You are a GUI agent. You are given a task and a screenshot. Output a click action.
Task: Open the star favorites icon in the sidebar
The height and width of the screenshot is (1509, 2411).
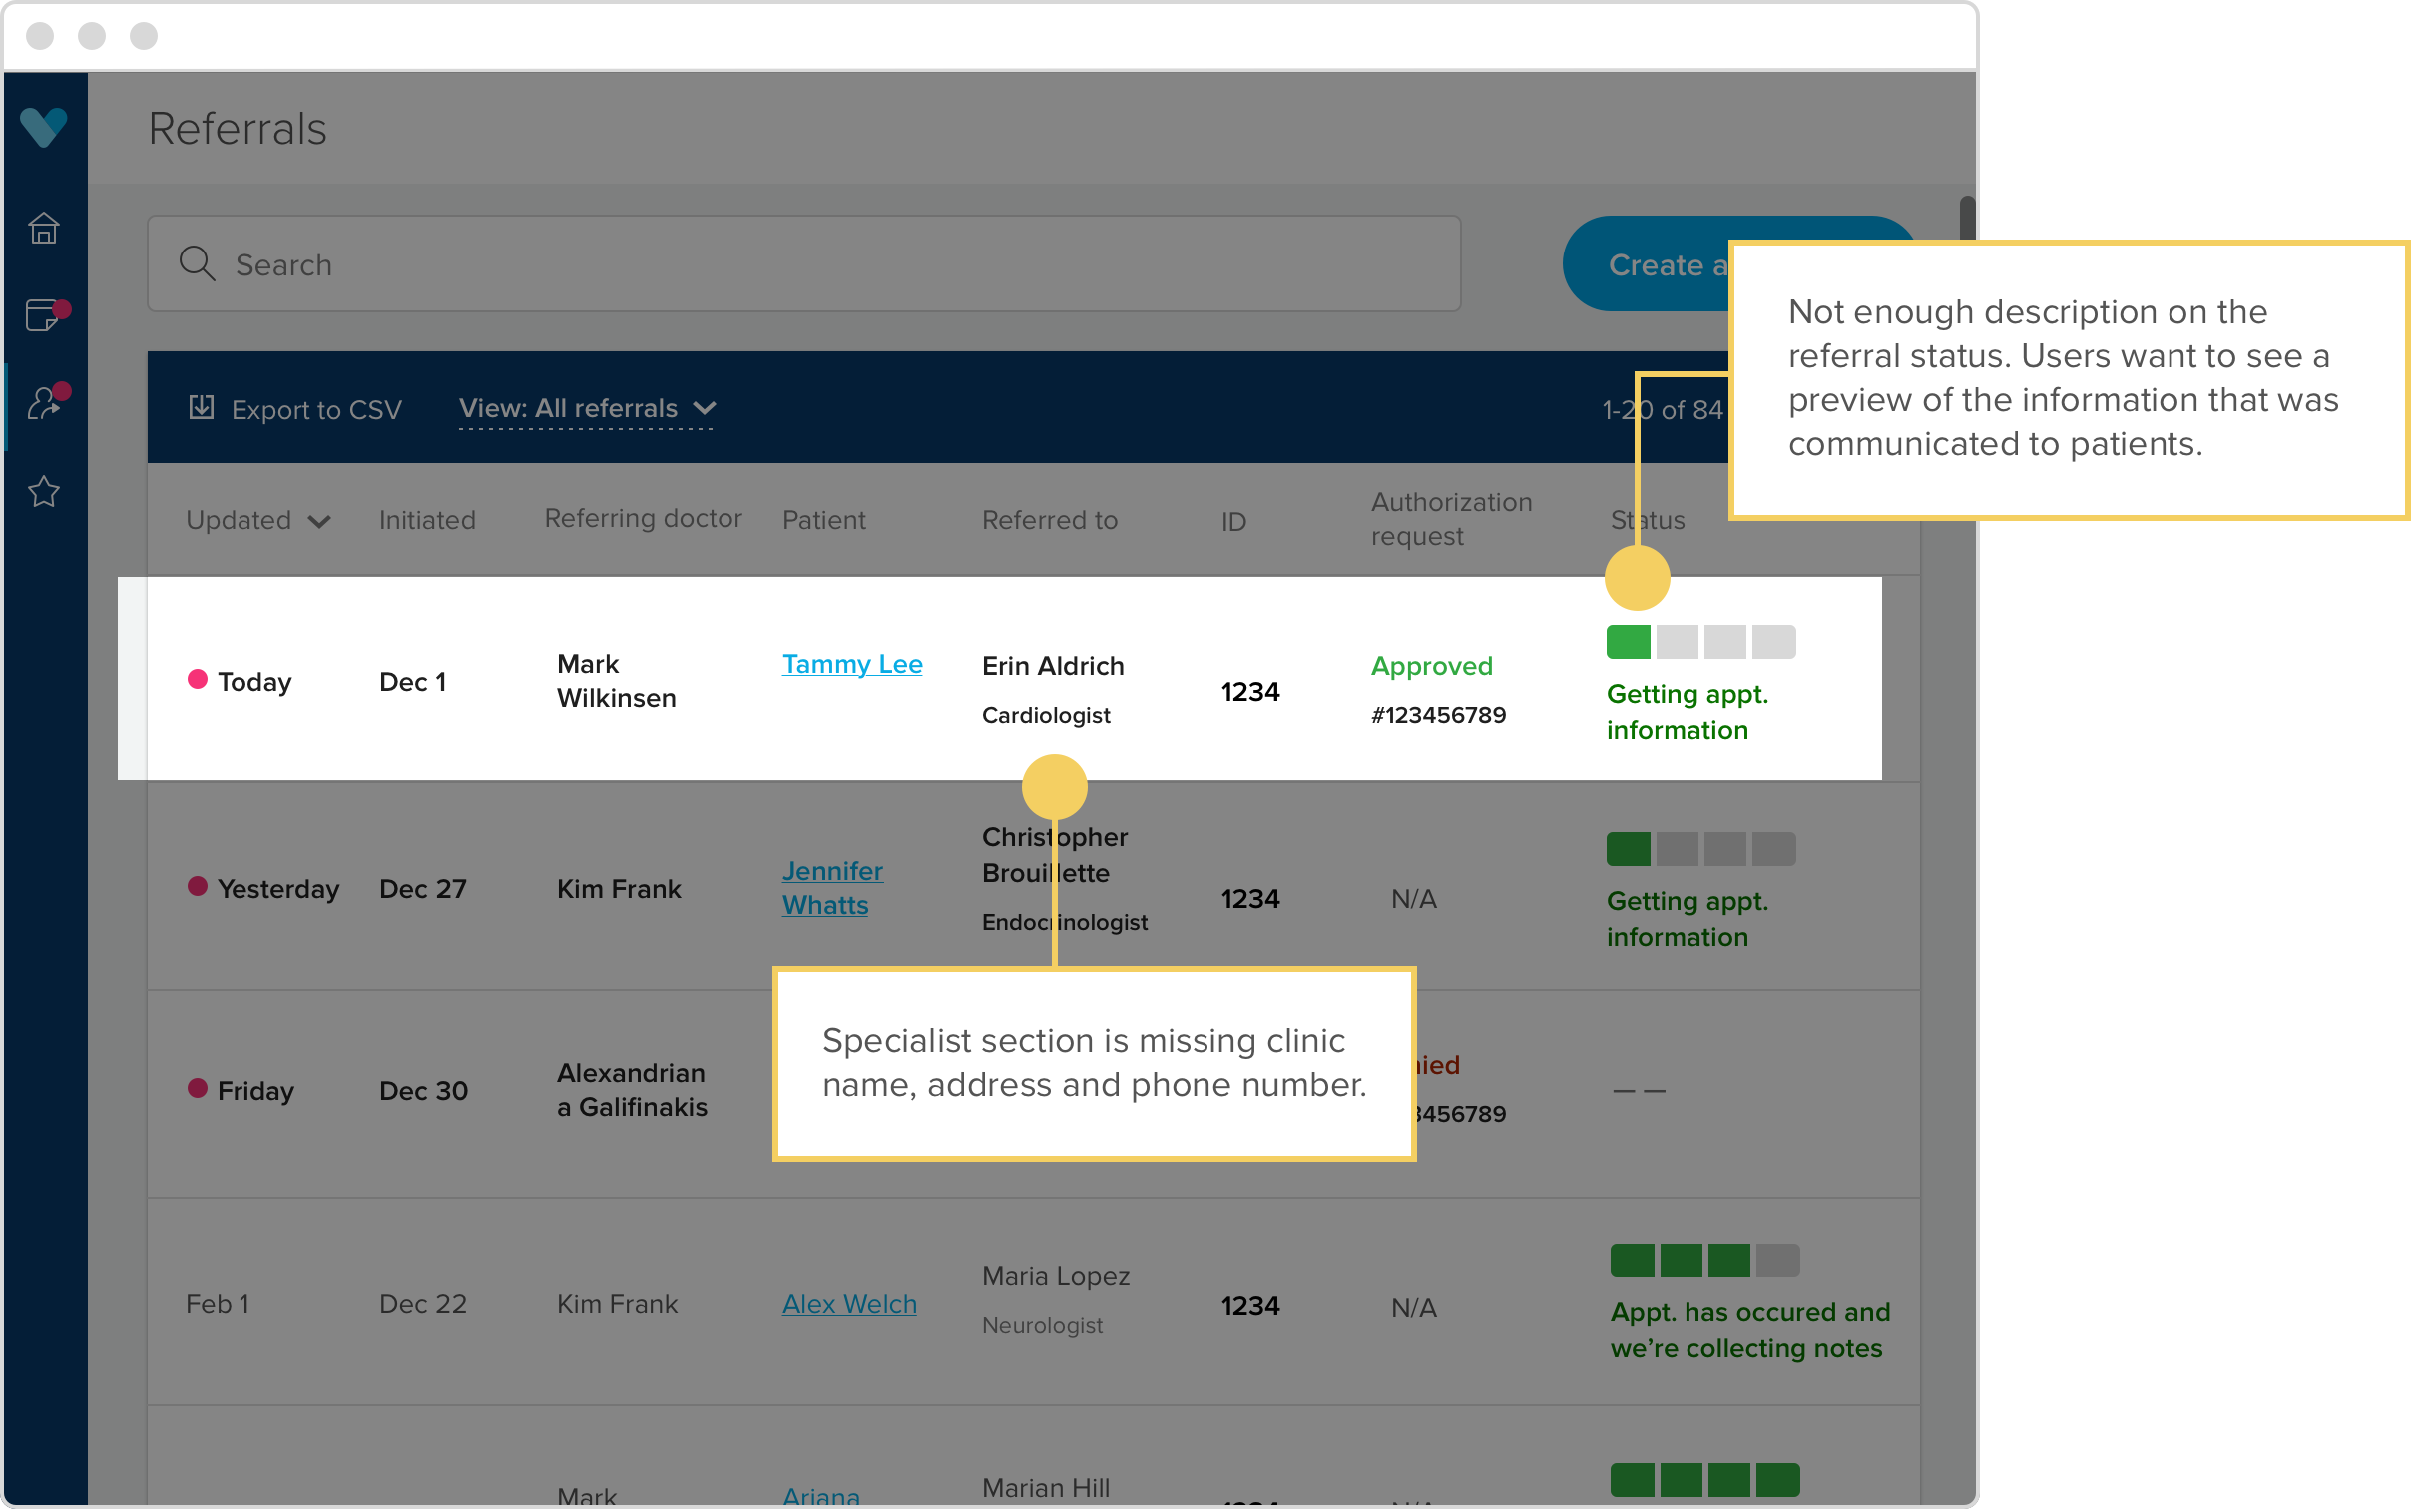44,491
